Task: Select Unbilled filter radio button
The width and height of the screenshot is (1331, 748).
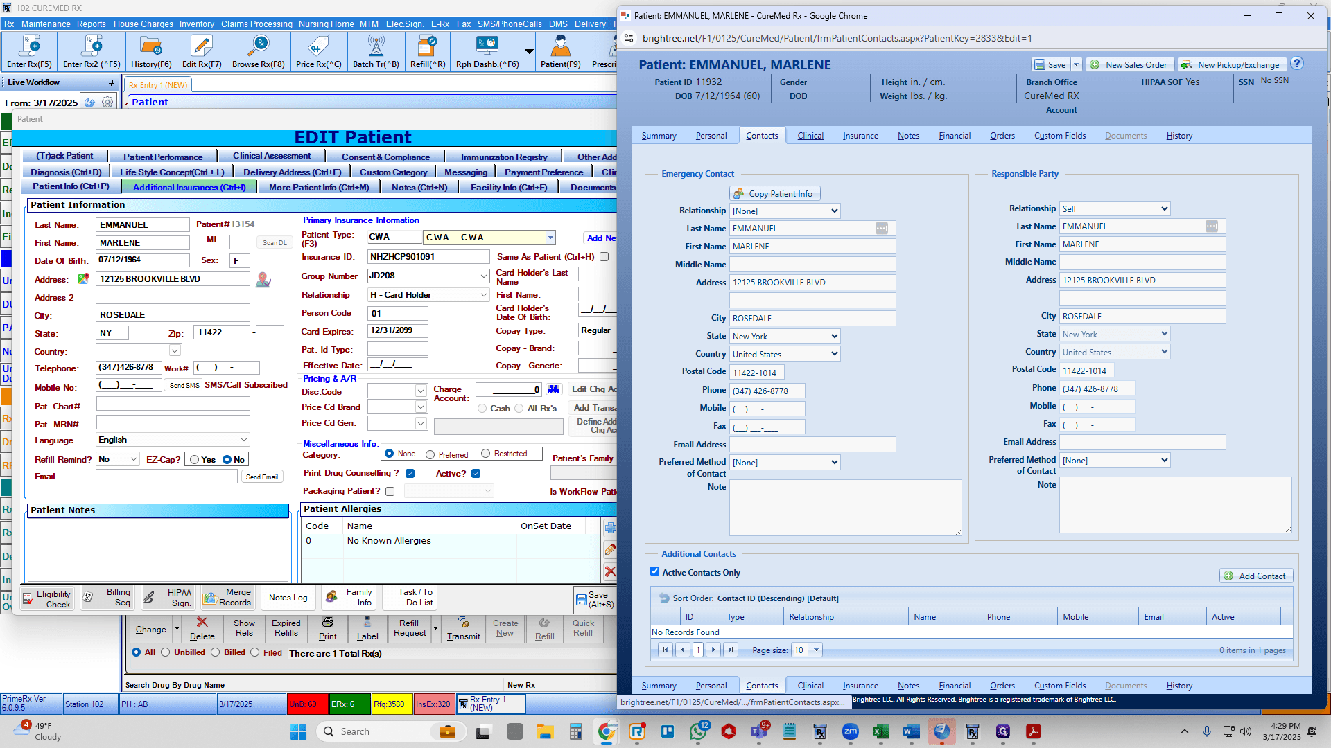Action: click(x=165, y=652)
